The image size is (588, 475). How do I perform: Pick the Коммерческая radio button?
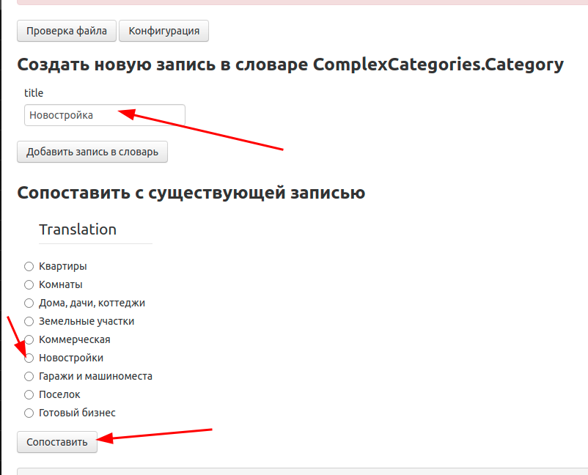(29, 339)
